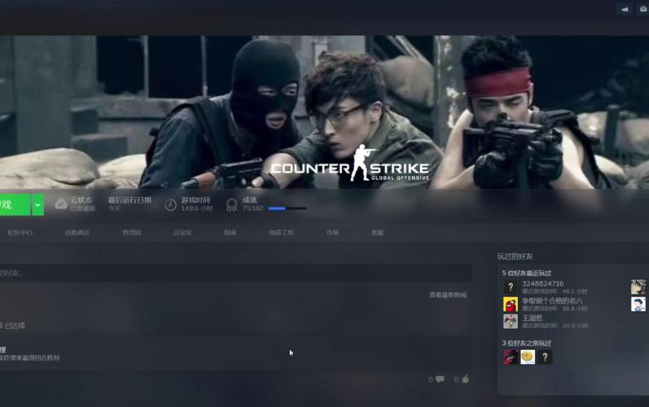This screenshot has width=649, height=407.
Task: Open the 社区中心 community hub tab
Action: (20, 233)
